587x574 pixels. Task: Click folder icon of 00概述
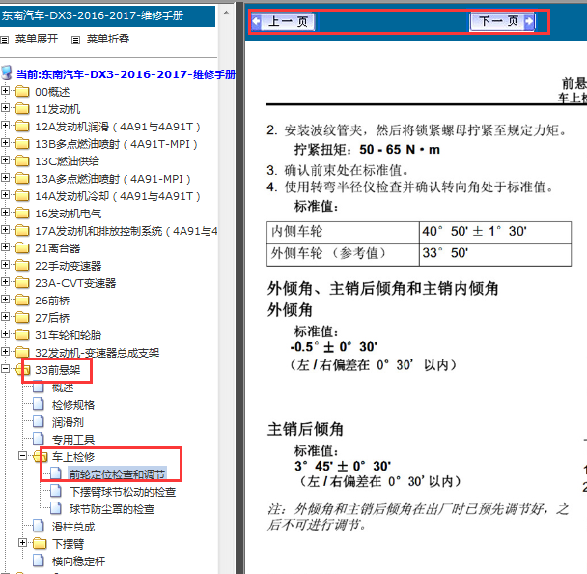(22, 92)
